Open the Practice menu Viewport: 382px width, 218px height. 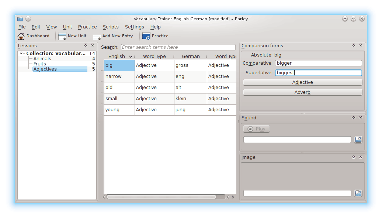tap(87, 27)
